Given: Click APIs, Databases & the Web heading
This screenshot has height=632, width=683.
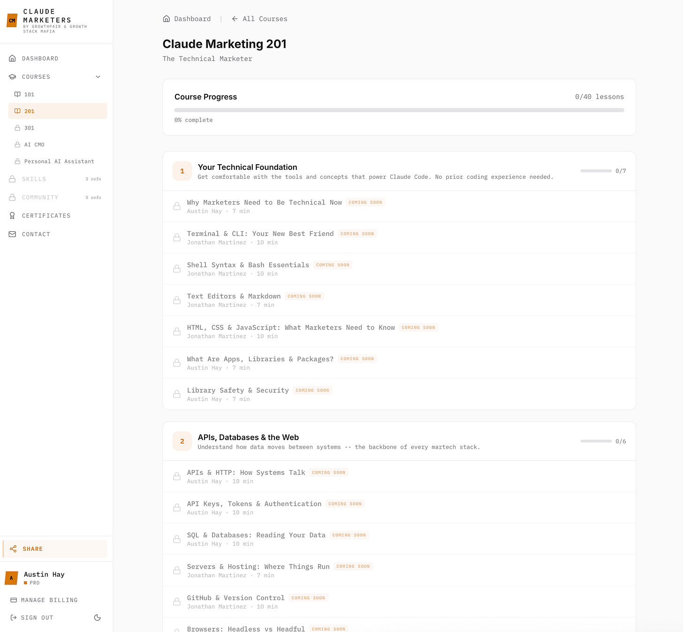Looking at the screenshot, I should (248, 437).
